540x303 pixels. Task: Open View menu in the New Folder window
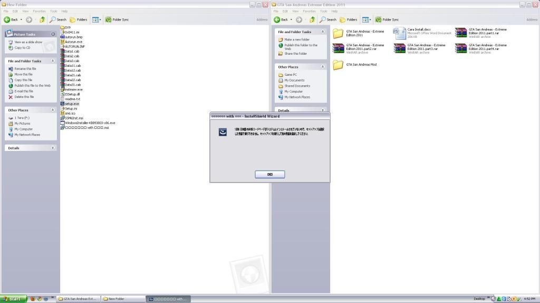(x=25, y=12)
